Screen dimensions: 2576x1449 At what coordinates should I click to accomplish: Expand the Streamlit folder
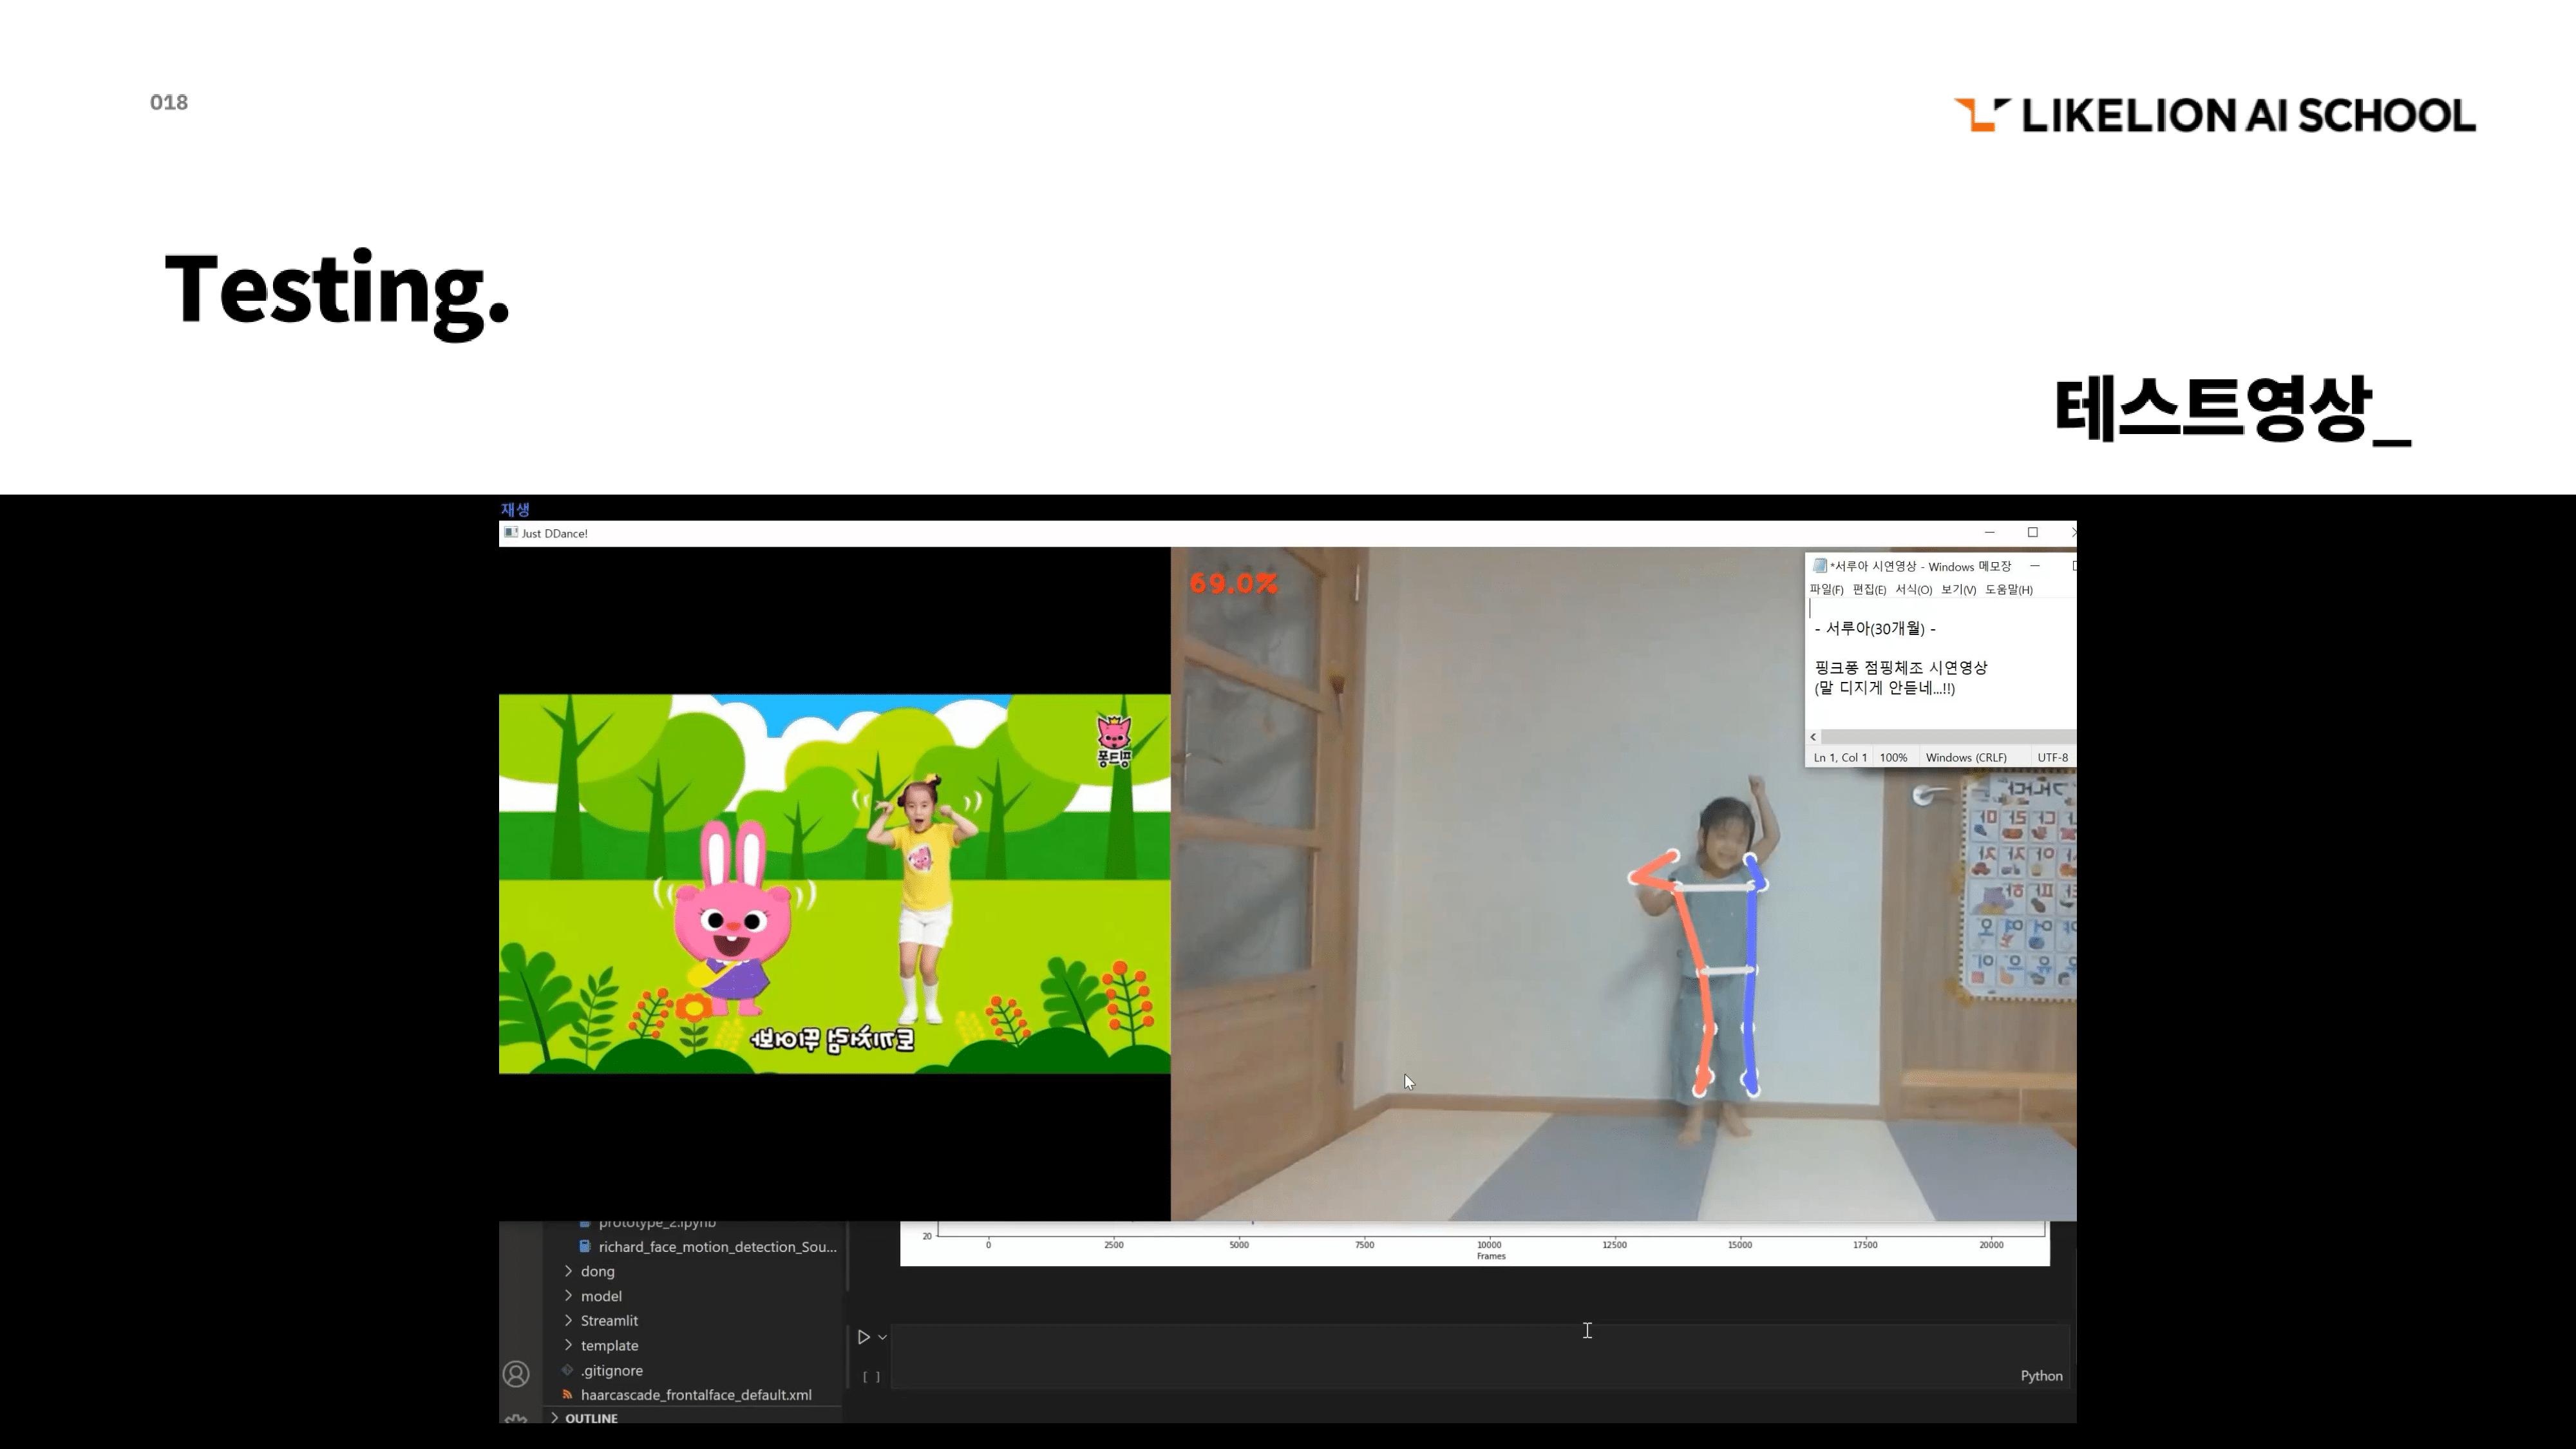click(x=608, y=1320)
